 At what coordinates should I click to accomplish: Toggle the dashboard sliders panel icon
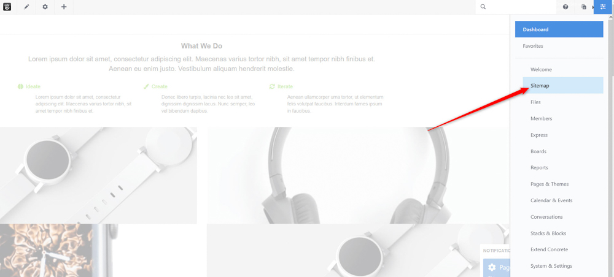tap(603, 7)
